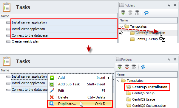Image resolution: width=179 pixels, height=108 pixels.
Task: Click task icon beside top 'Connect to the database'
Action: tap(8, 36)
